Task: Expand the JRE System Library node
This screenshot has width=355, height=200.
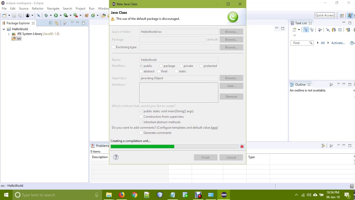Action: [9, 34]
